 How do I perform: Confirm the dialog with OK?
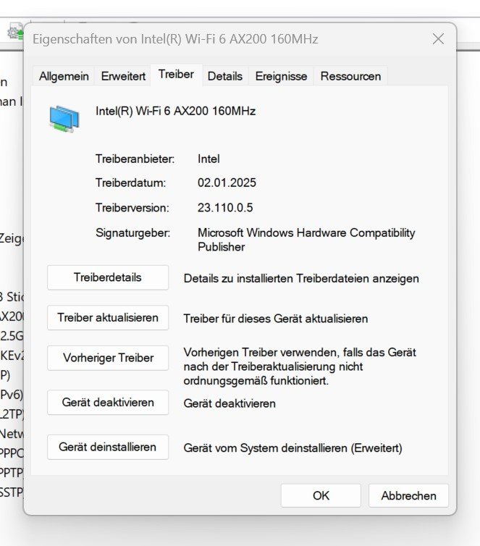click(321, 495)
